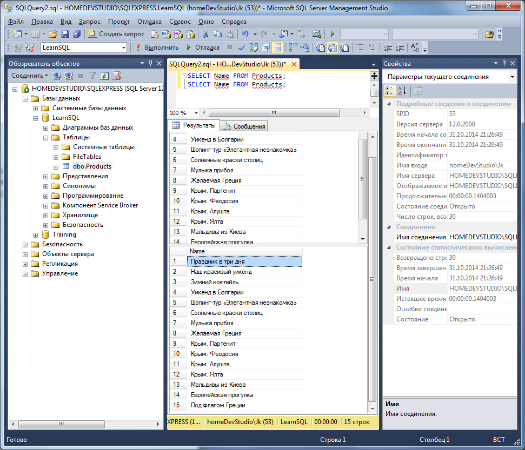
Task: Click the Новый проект toolbar icon
Action: [17, 34]
